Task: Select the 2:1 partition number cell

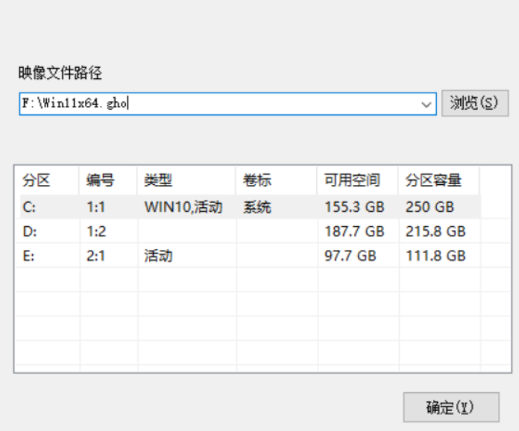Action: tap(96, 257)
